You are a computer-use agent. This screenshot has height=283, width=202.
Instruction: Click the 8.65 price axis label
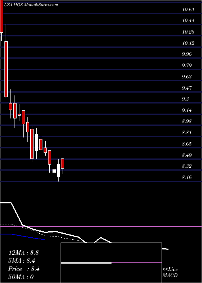pyautogui.click(x=187, y=144)
